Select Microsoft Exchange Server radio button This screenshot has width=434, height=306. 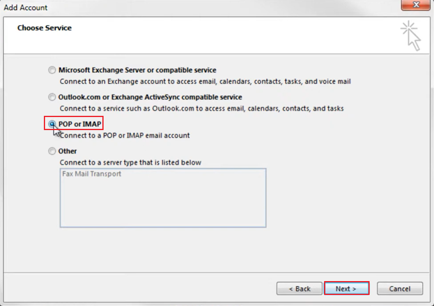click(x=52, y=70)
